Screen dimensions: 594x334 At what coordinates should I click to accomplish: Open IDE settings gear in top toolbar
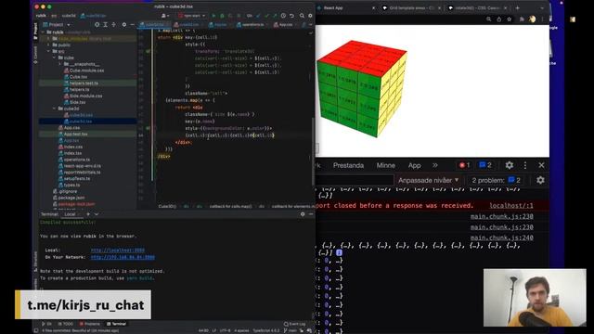click(x=310, y=16)
